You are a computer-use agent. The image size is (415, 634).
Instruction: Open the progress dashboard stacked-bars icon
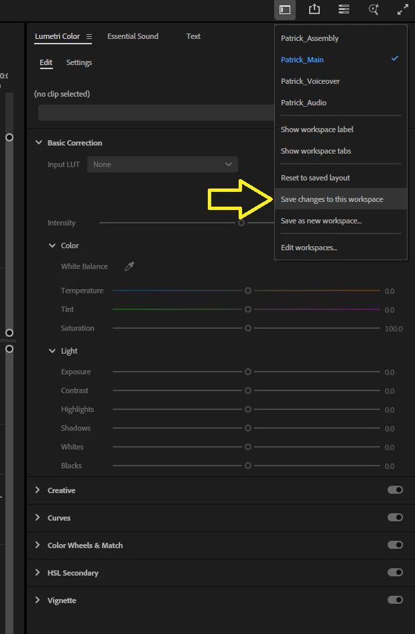(344, 9)
